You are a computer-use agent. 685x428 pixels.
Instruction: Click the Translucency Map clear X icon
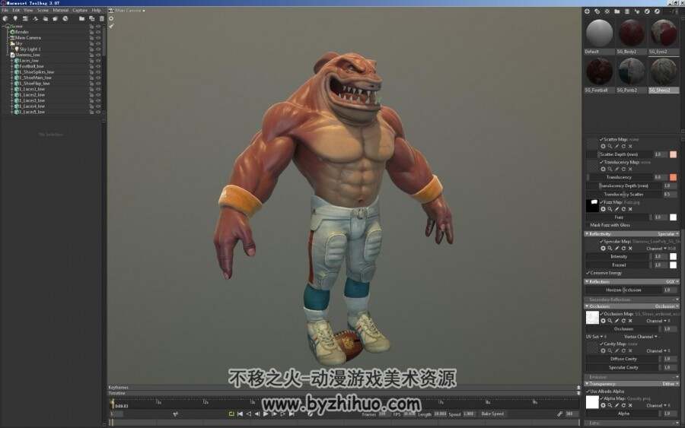pos(630,170)
